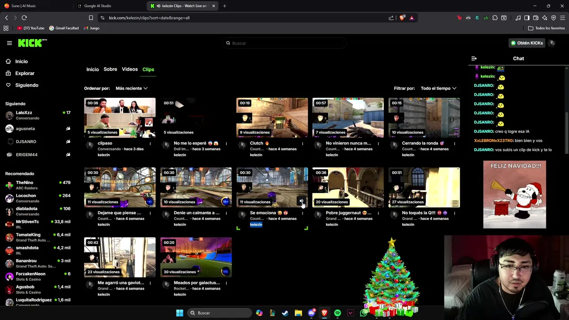Open Brave Wallet icon
Screen dimensions: 569x320
536,18
